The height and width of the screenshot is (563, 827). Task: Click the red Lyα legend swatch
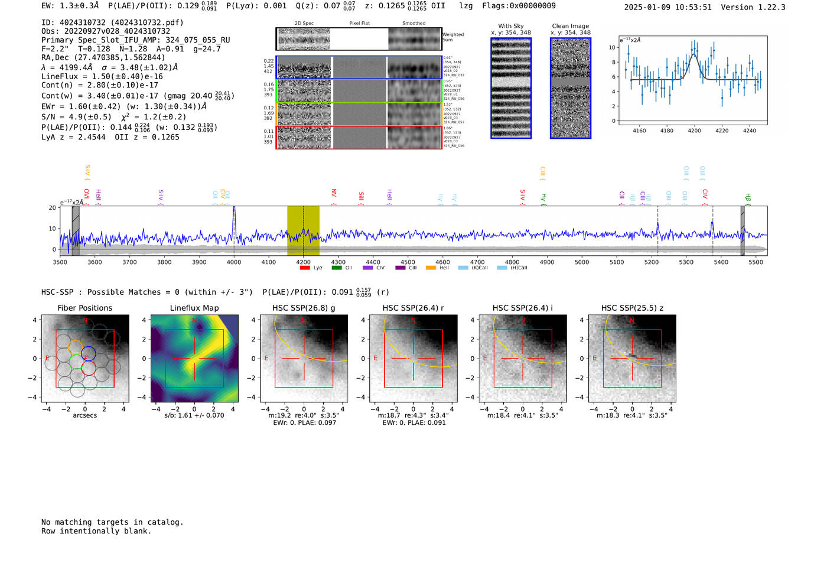pyautogui.click(x=305, y=268)
